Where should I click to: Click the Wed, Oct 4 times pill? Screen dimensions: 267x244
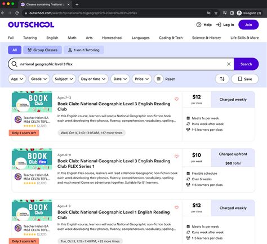tap(91, 133)
